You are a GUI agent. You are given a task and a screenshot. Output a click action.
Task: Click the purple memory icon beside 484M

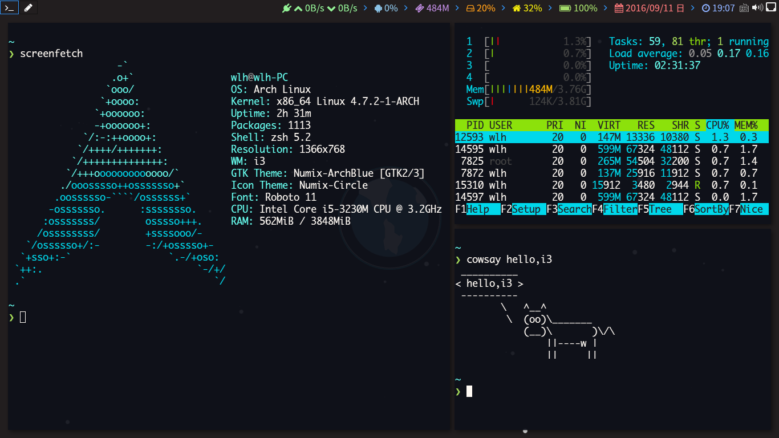420,8
